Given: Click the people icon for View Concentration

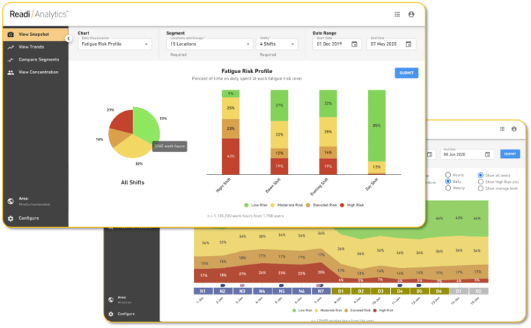Looking at the screenshot, I should click(11, 73).
